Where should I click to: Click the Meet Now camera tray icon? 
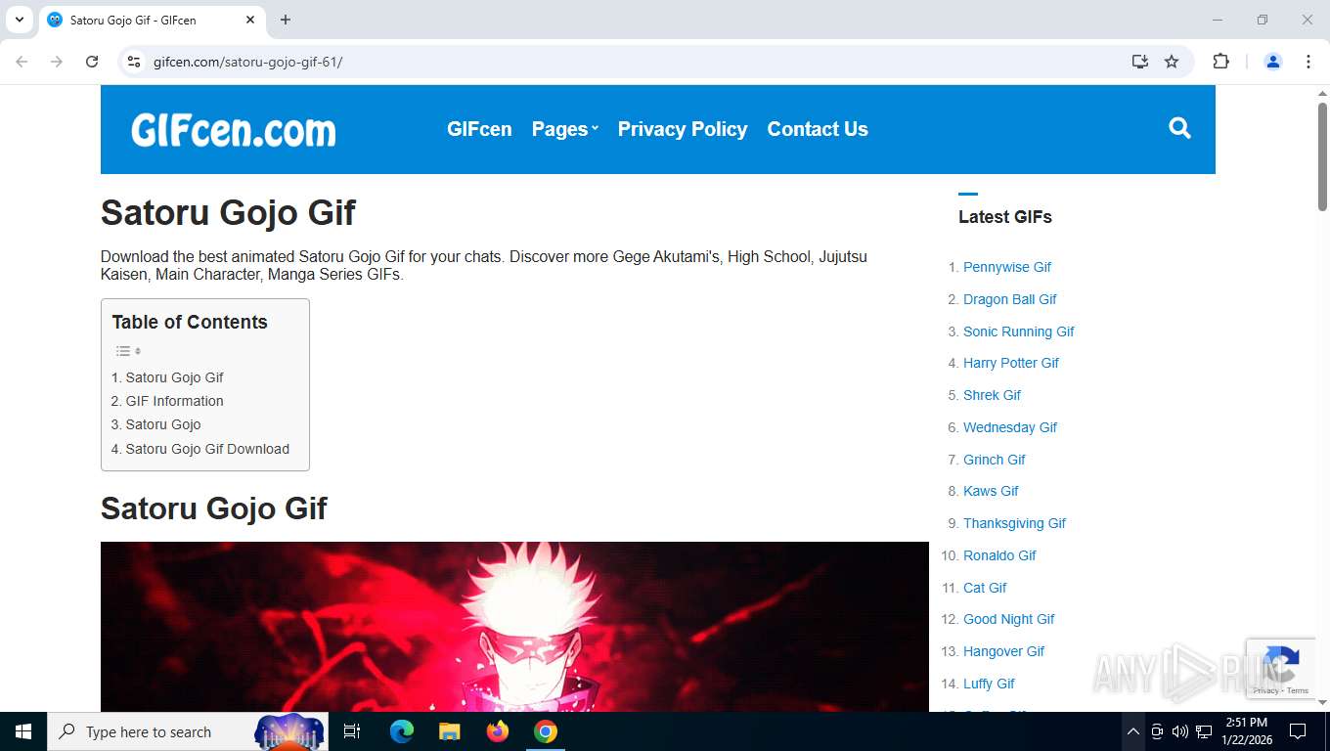click(x=1157, y=731)
